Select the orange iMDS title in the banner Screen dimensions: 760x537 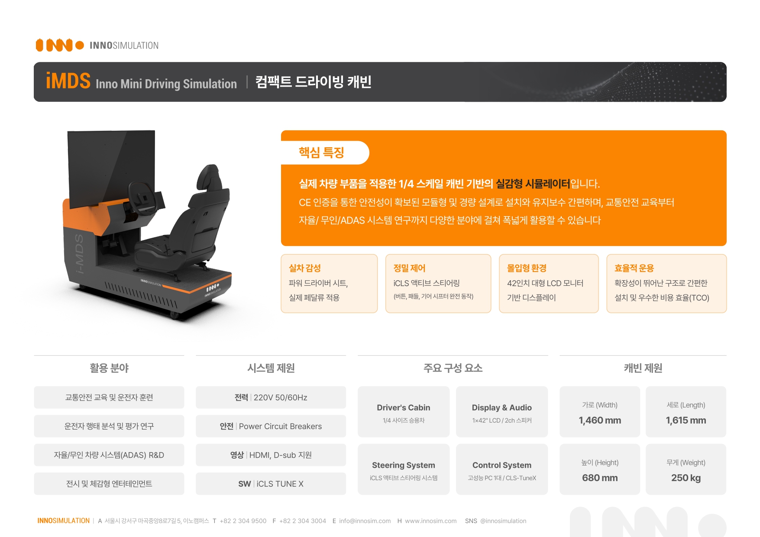click(68, 81)
